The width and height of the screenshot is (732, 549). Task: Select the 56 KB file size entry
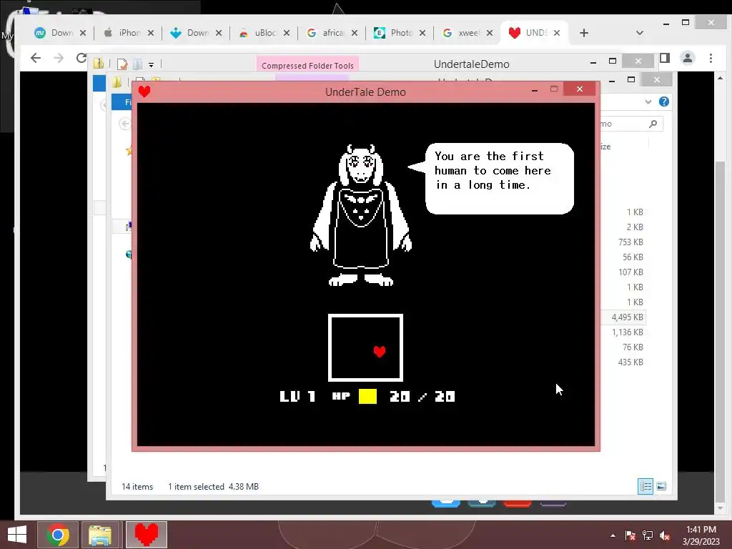633,257
